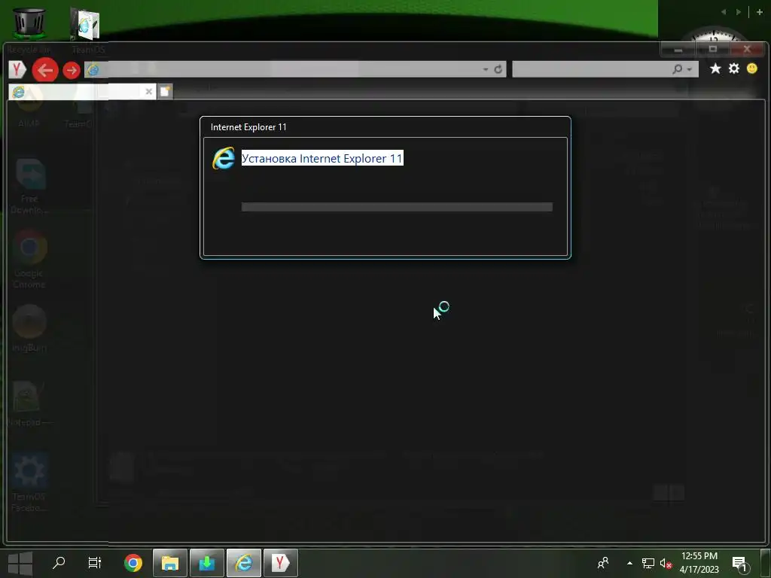Viewport: 771px width, 578px height.
Task: Open download manager taskbar icon
Action: 207,563
